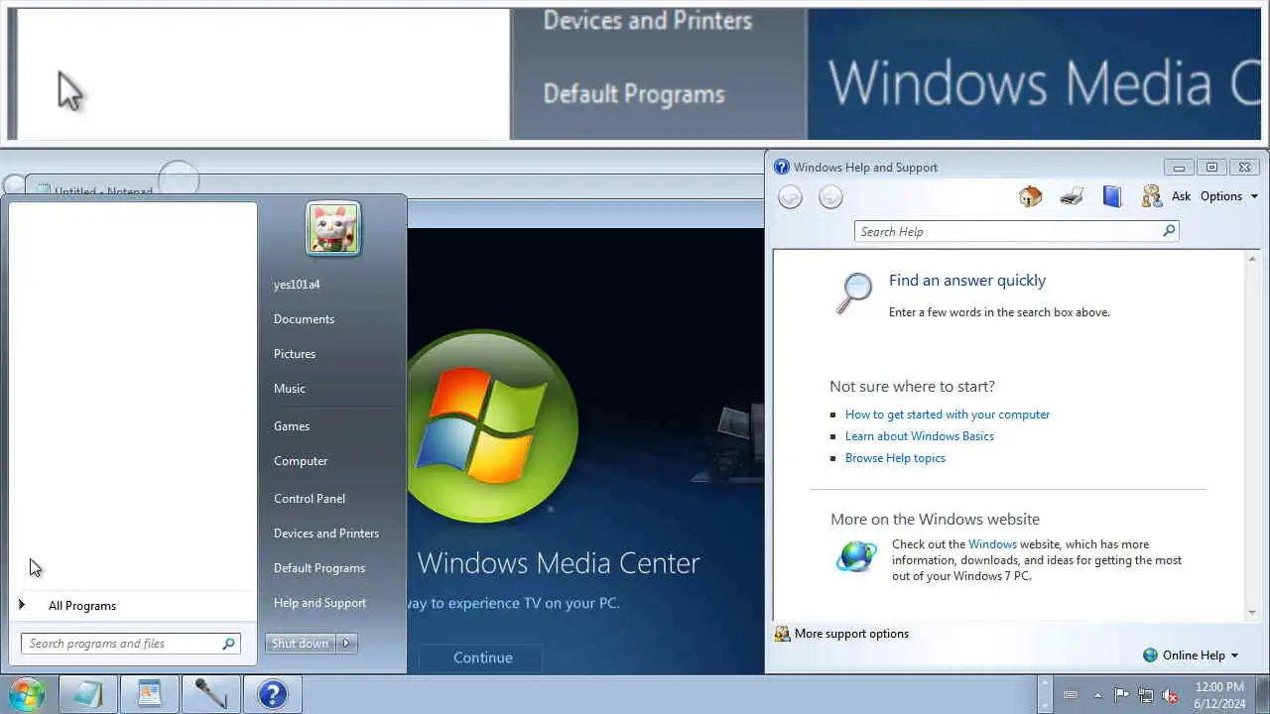
Task: Print the current help topic
Action: point(1071,196)
